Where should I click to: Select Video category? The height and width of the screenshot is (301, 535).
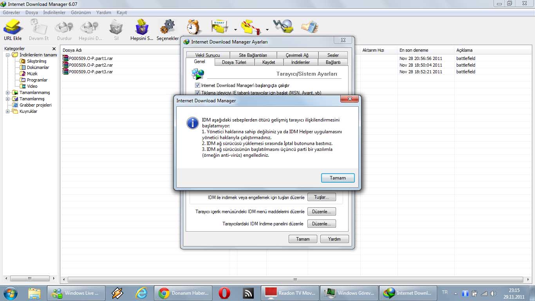32,86
